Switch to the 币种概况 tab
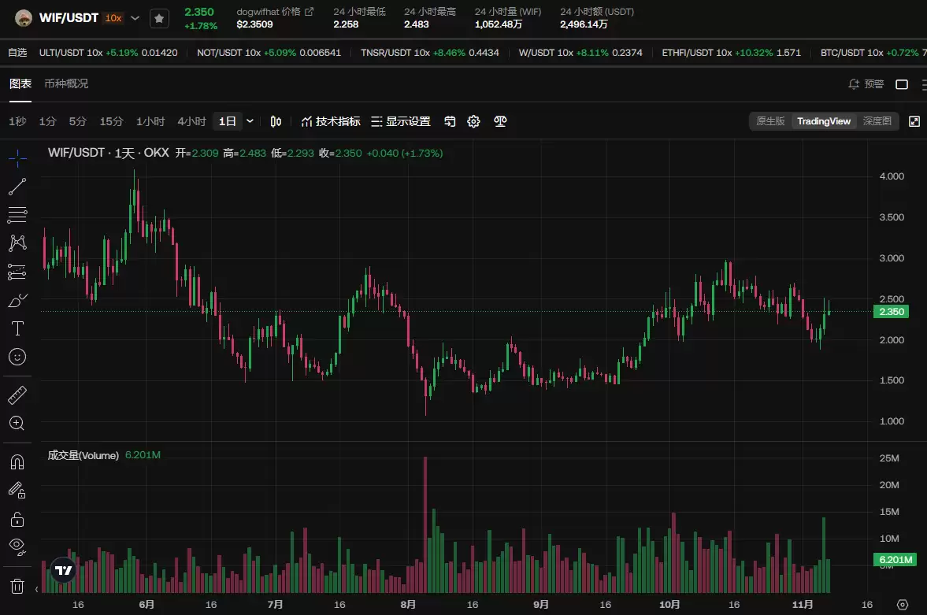 (66, 83)
